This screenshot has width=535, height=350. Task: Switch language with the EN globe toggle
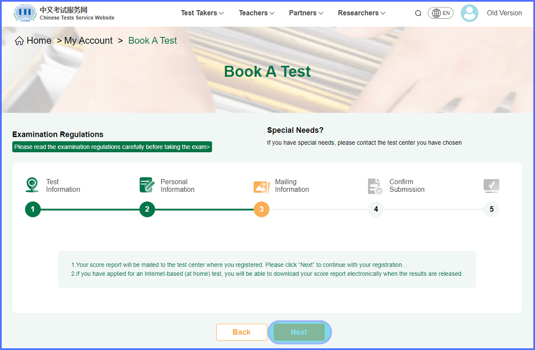(x=440, y=13)
